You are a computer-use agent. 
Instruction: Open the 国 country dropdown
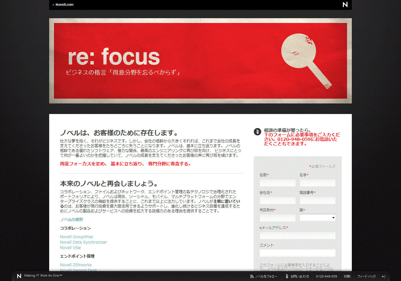[x=318, y=218]
